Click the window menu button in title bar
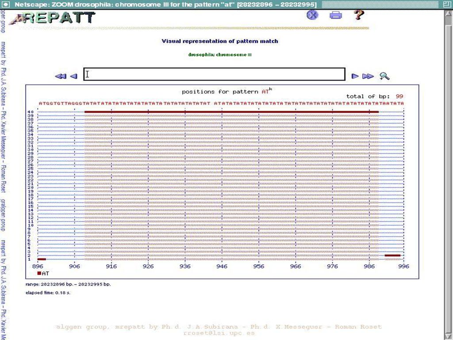Image resolution: width=453 pixels, height=340 pixels. (x=5, y=4)
